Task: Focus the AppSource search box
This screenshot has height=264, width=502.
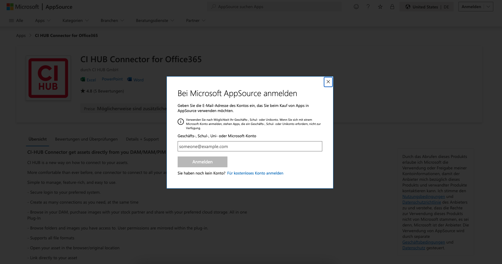Action: point(274,7)
